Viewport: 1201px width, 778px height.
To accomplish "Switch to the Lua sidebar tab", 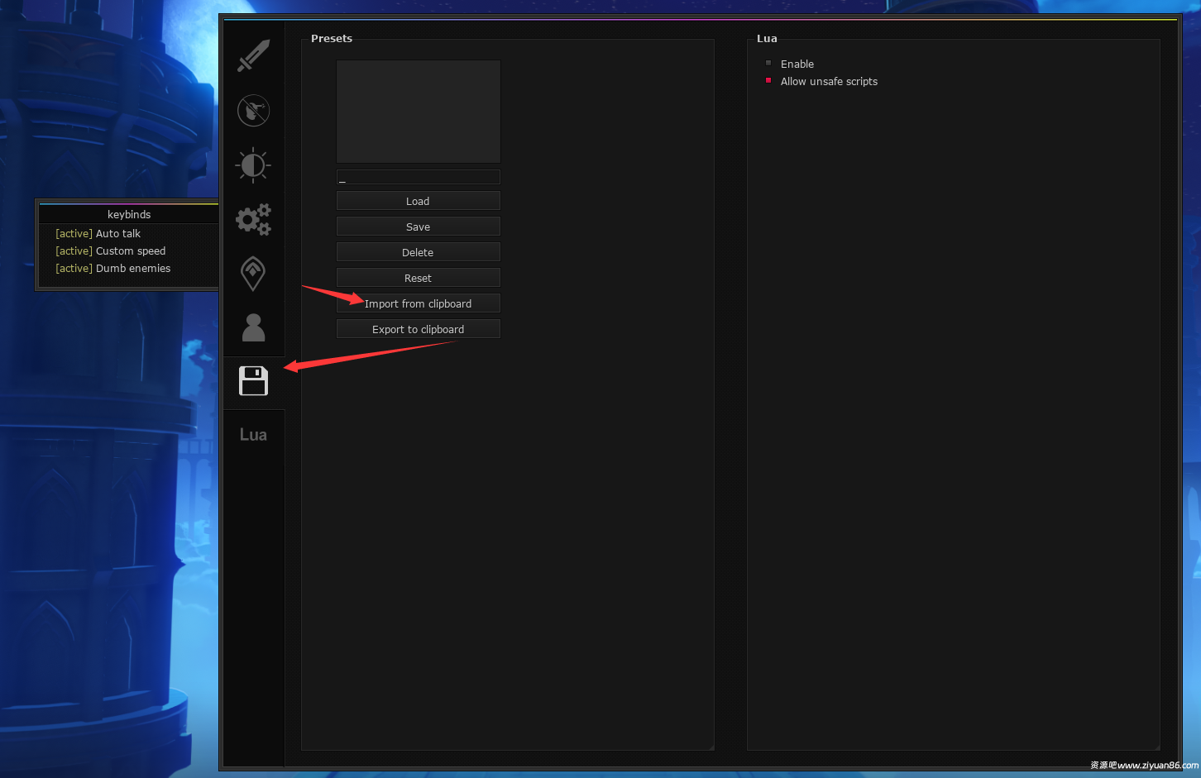I will coord(253,435).
